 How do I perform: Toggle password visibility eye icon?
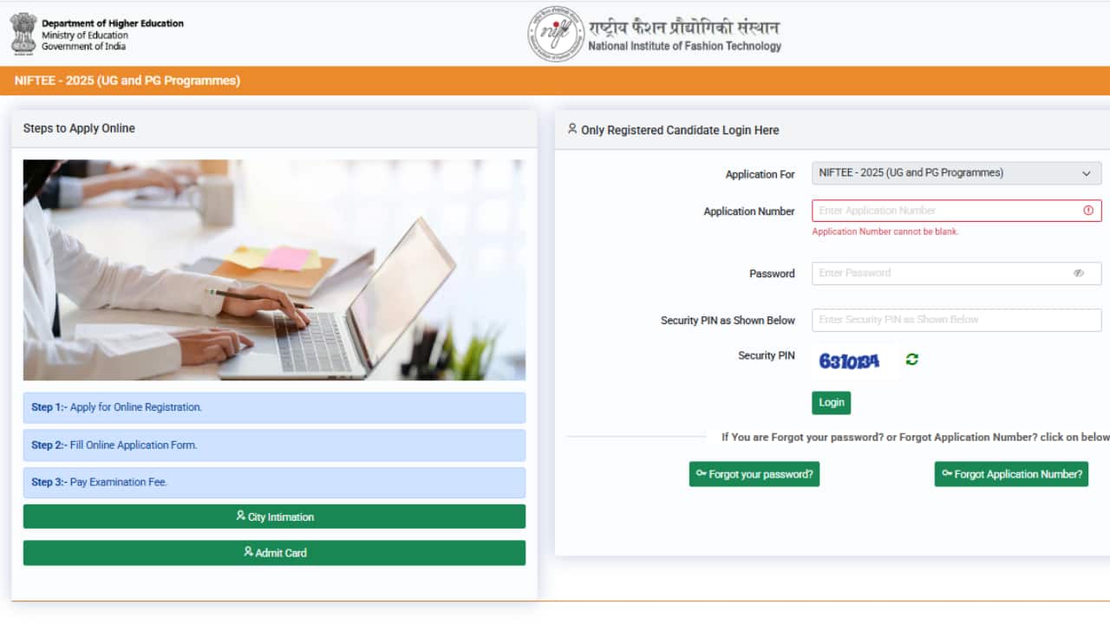[x=1079, y=273]
